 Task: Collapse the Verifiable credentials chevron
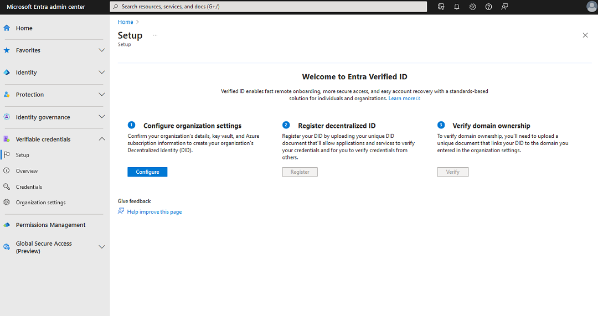[x=102, y=139]
